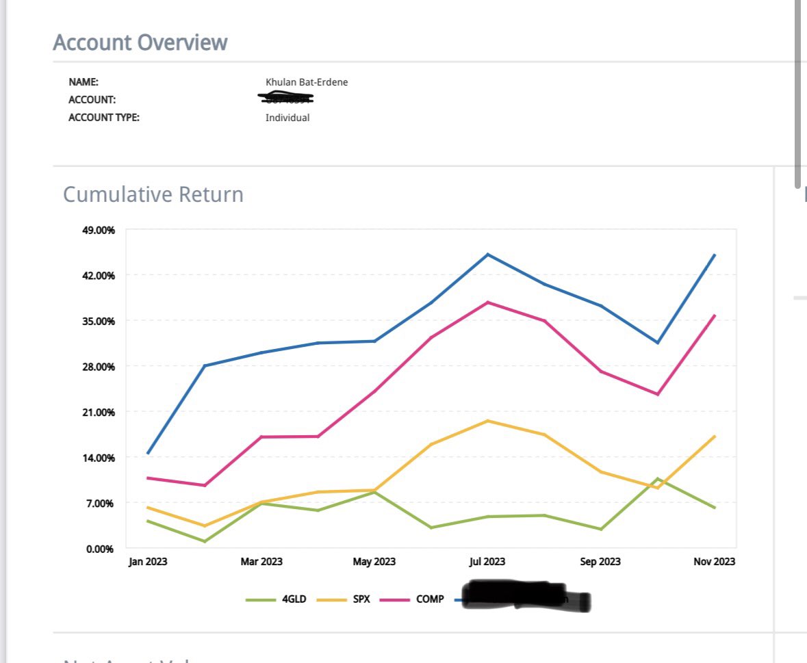Click the blue line's Jan 2023 starting point

(x=148, y=453)
